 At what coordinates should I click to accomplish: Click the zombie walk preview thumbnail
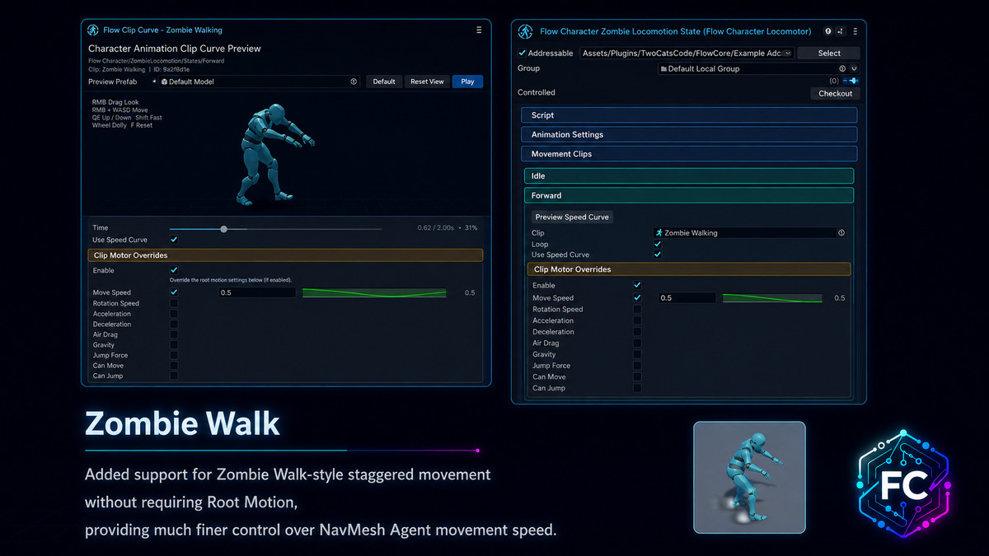pos(749,478)
